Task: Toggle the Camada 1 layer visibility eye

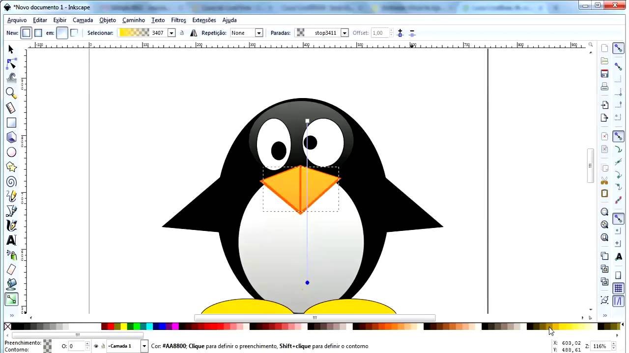Action: 96,346
